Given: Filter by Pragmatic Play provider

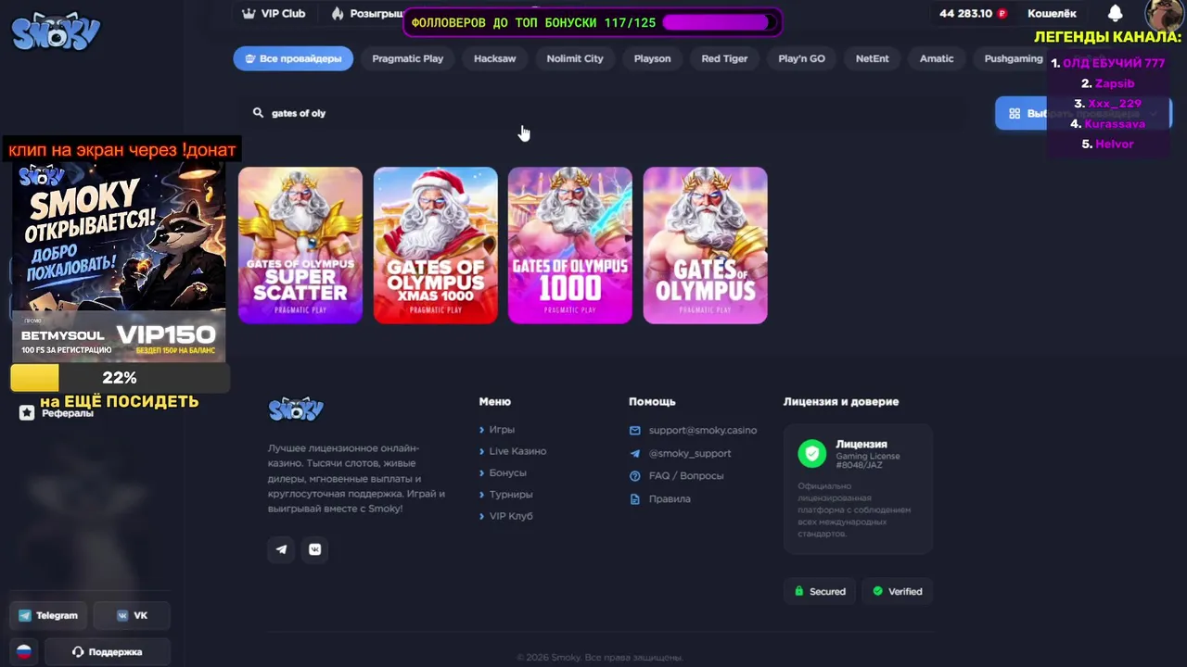Looking at the screenshot, I should coord(408,58).
